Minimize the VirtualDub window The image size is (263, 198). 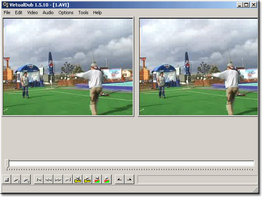(x=240, y=5)
